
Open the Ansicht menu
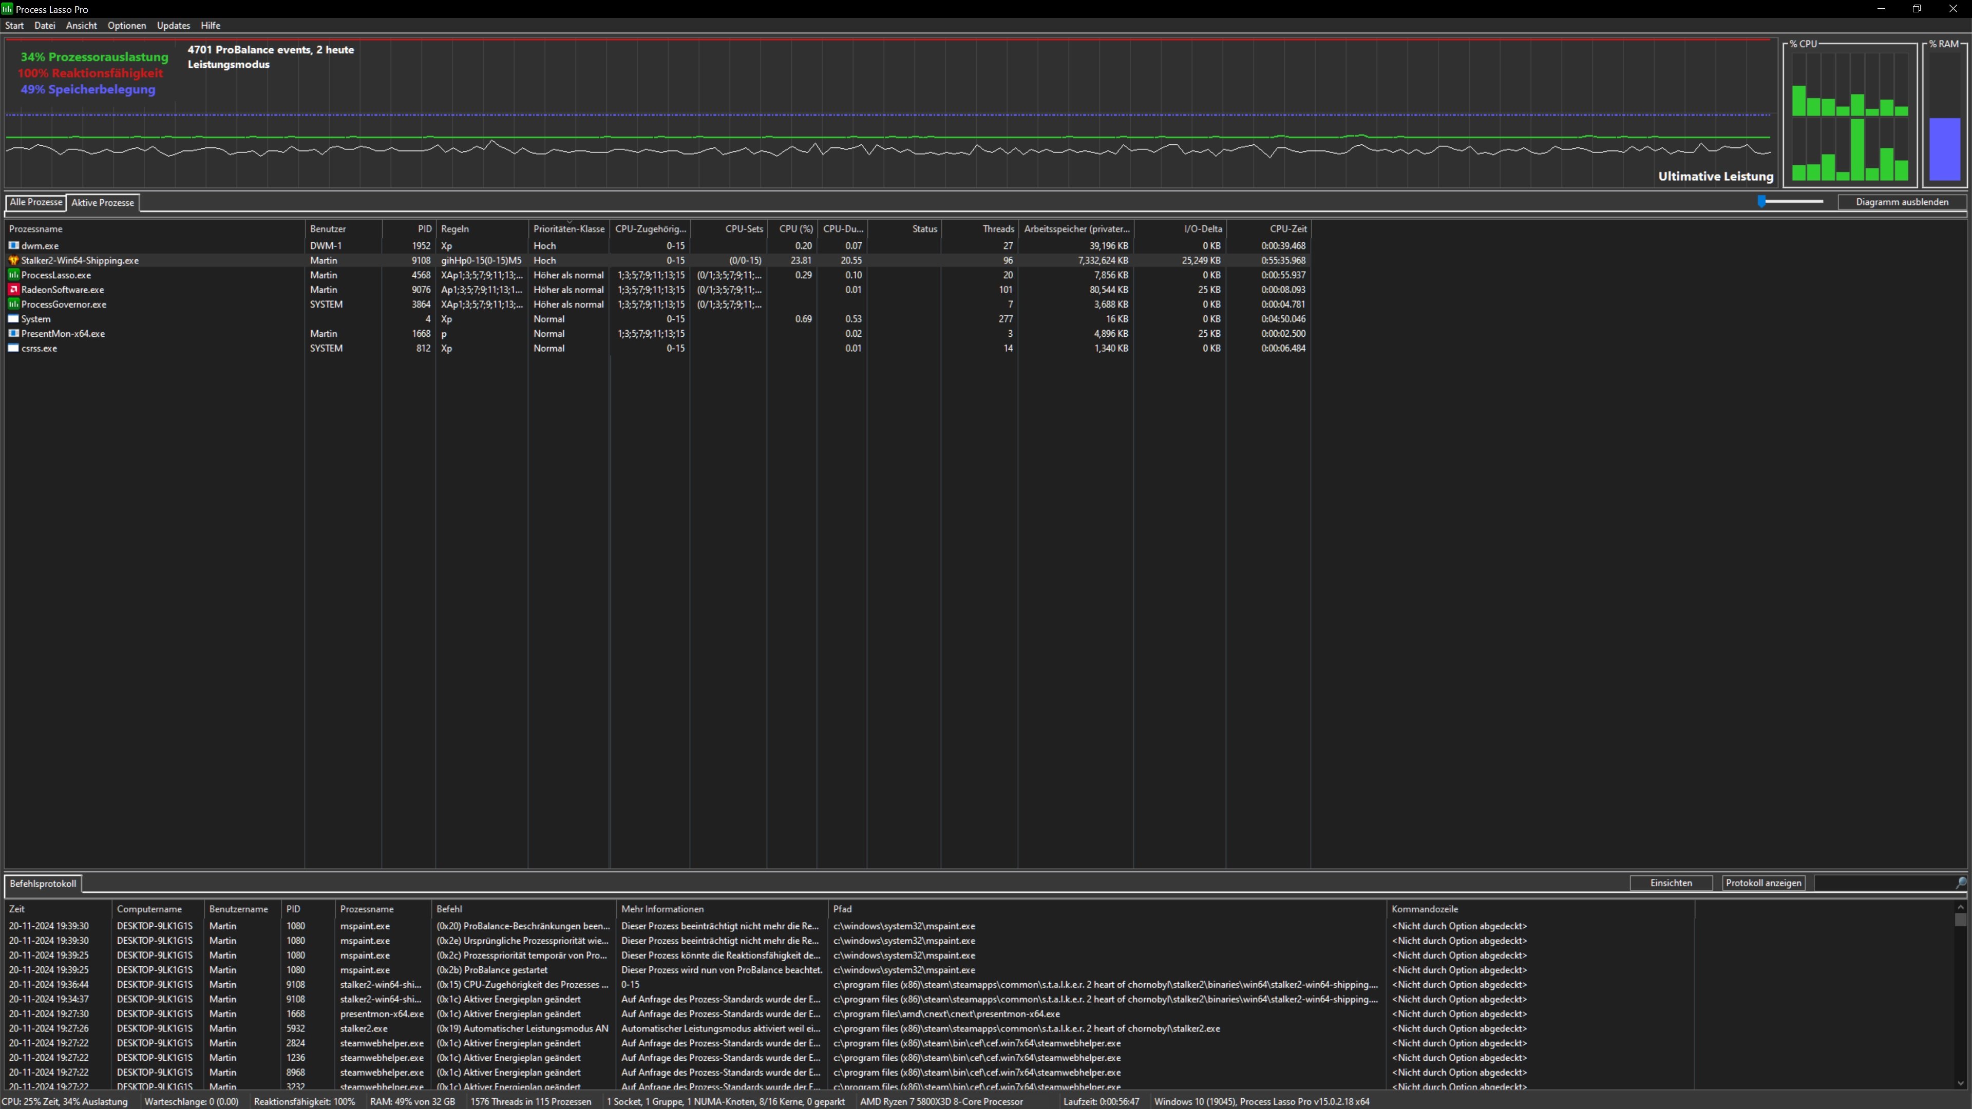point(81,25)
